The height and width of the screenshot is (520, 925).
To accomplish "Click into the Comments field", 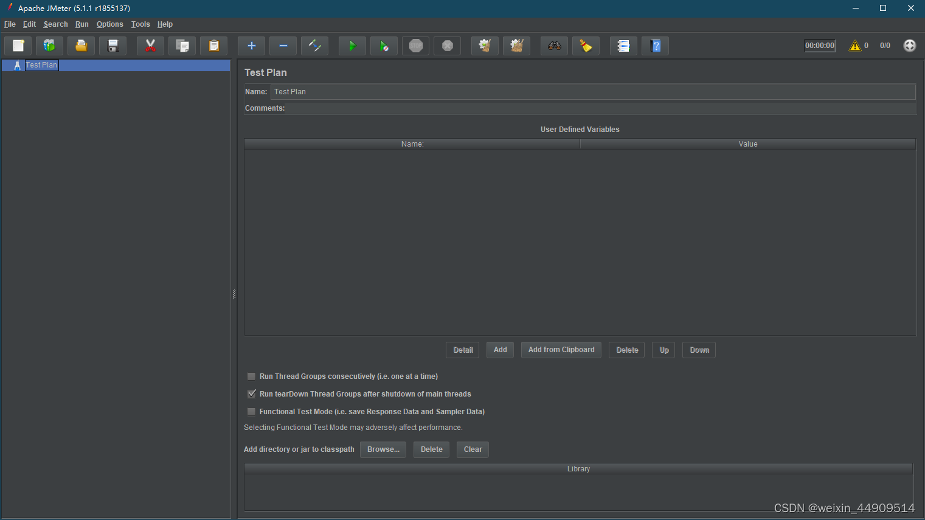I will click(601, 108).
